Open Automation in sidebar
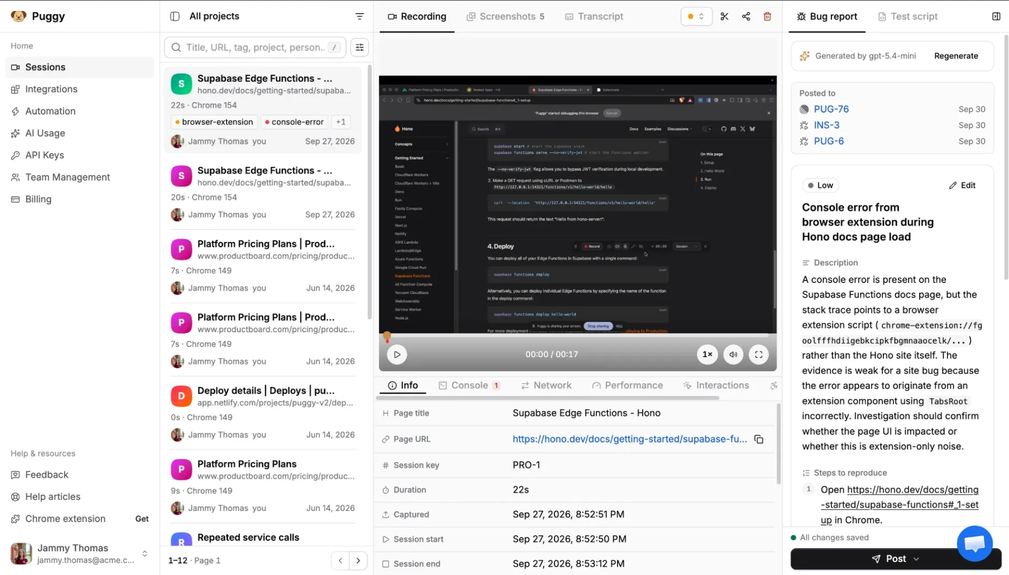Image resolution: width=1009 pixels, height=575 pixels. coord(79,111)
